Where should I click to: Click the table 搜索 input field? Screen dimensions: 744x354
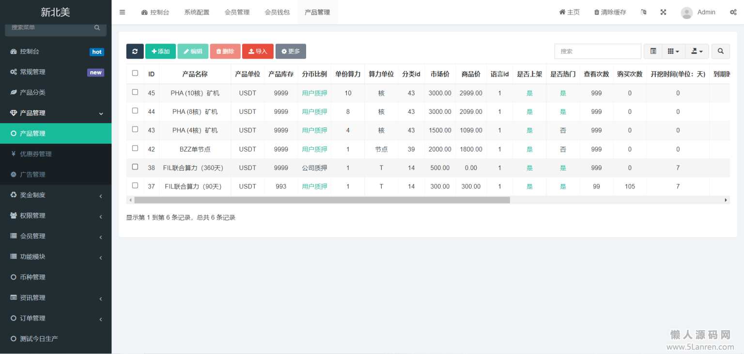click(597, 51)
